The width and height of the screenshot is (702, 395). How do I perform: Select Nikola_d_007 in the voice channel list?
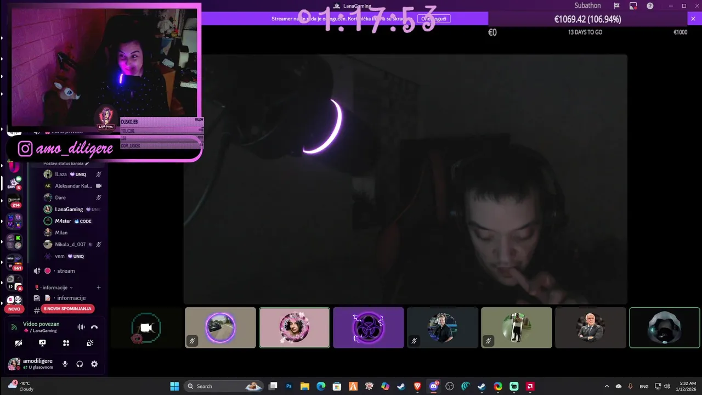click(x=72, y=244)
